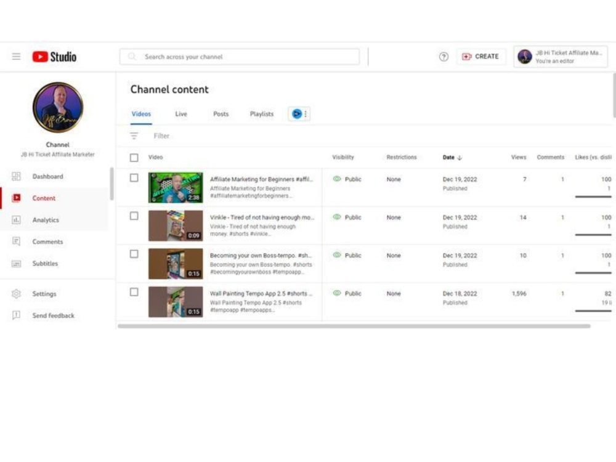
Task: Click the Dec 18, 2022 date cell
Action: point(460,293)
